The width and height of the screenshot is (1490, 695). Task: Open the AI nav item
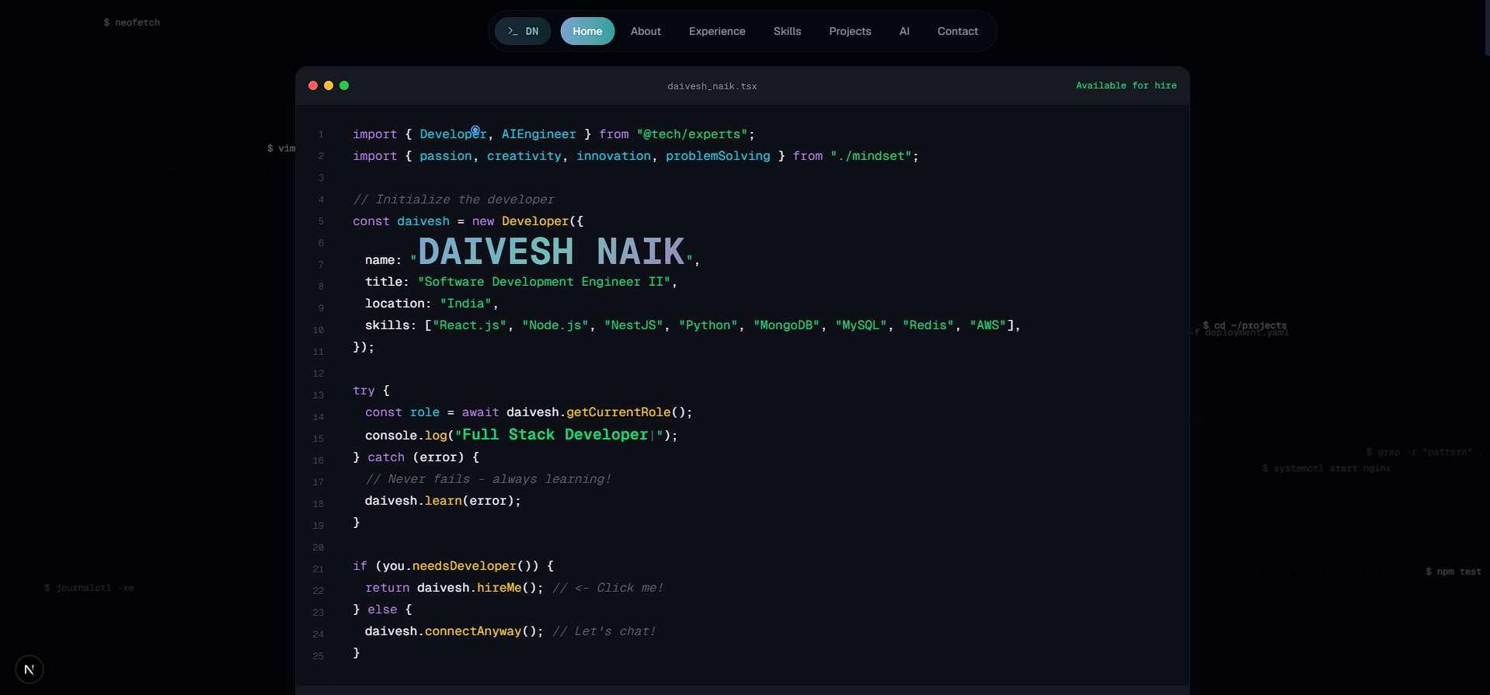click(904, 31)
